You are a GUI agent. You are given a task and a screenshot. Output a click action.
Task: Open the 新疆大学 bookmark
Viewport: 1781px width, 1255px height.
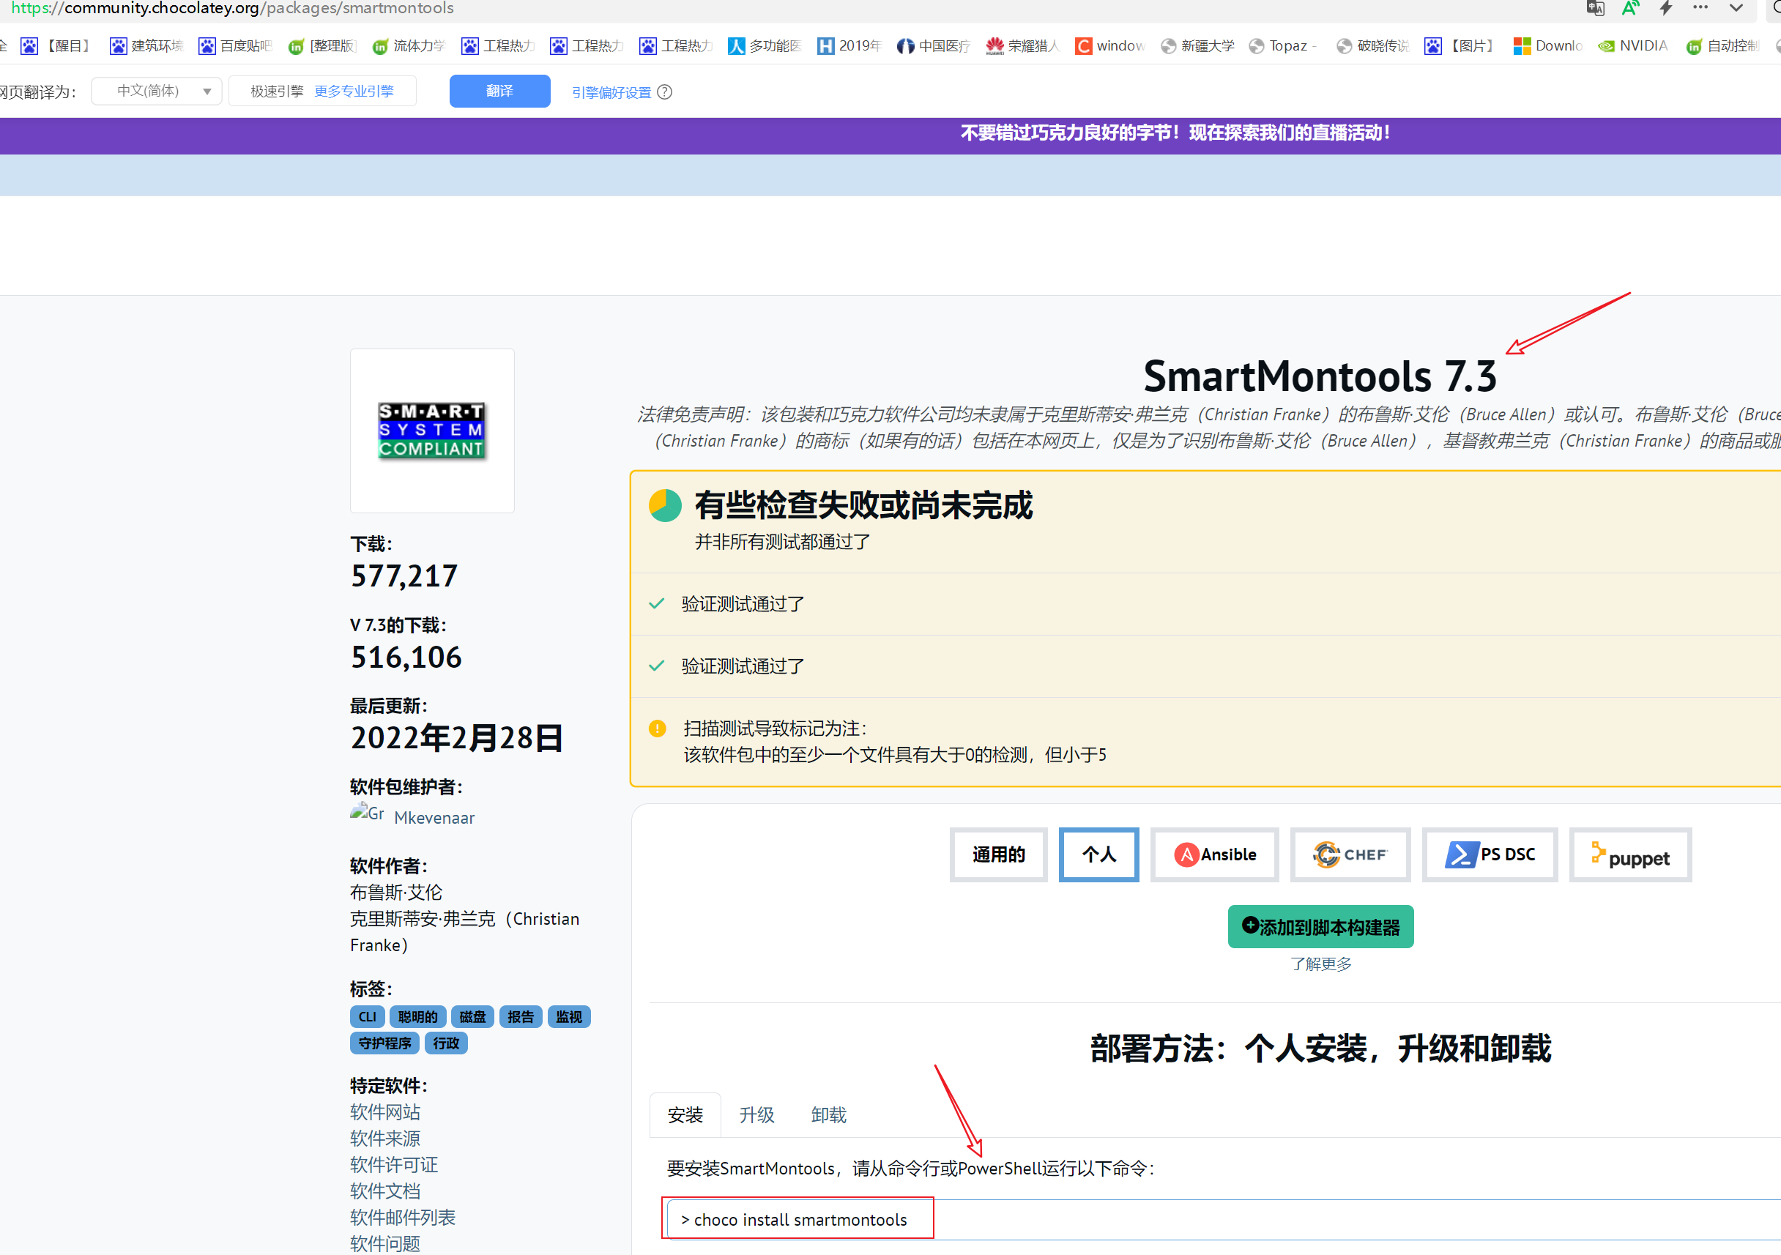click(x=1197, y=46)
